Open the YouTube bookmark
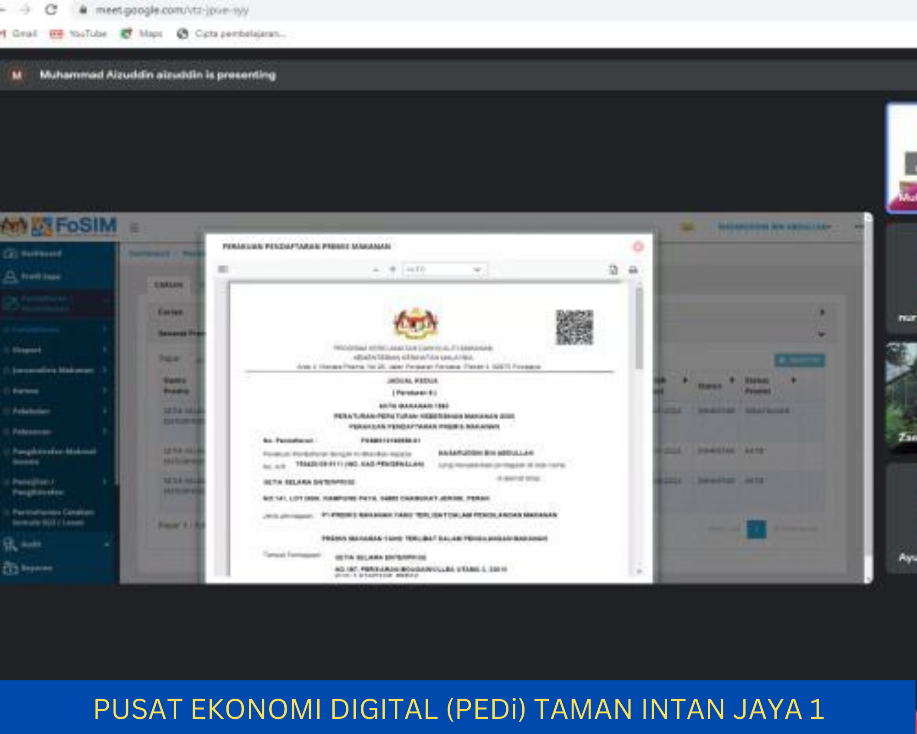Image resolution: width=917 pixels, height=734 pixels. pyautogui.click(x=78, y=33)
